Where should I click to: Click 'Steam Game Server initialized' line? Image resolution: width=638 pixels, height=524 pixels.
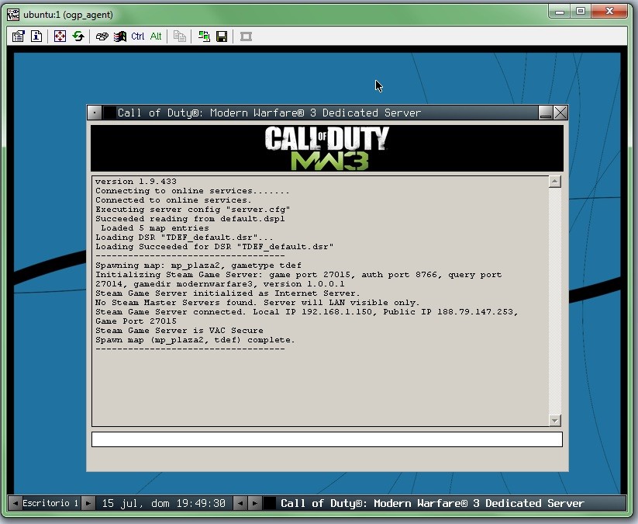coord(227,293)
